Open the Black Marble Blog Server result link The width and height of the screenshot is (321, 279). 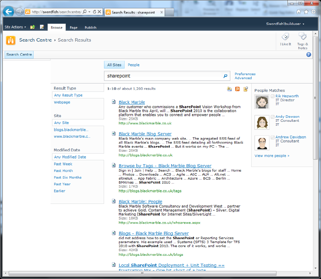click(x=145, y=134)
